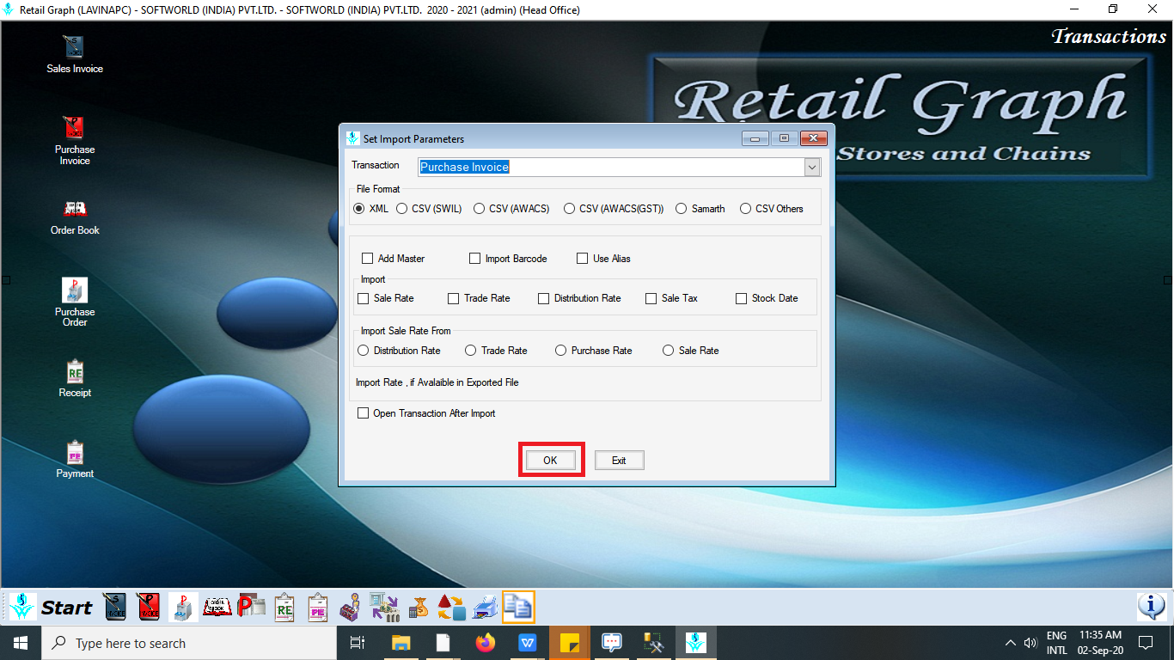
Task: Click the ENG INTL language indicator
Action: 1057,643
